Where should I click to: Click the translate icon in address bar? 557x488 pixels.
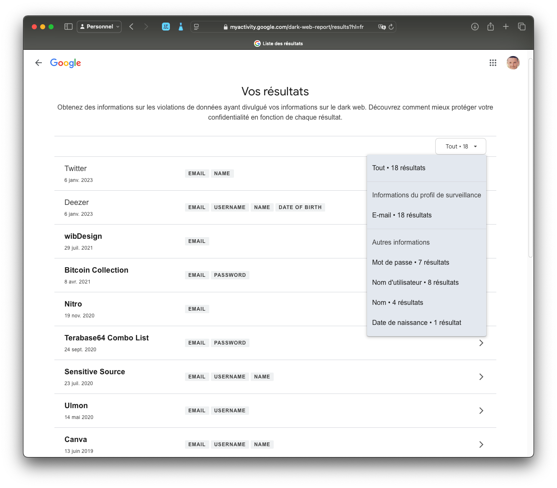pos(381,27)
